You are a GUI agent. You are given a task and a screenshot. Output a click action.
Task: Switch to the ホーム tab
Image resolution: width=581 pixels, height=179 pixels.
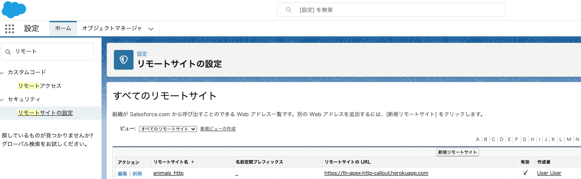point(63,29)
